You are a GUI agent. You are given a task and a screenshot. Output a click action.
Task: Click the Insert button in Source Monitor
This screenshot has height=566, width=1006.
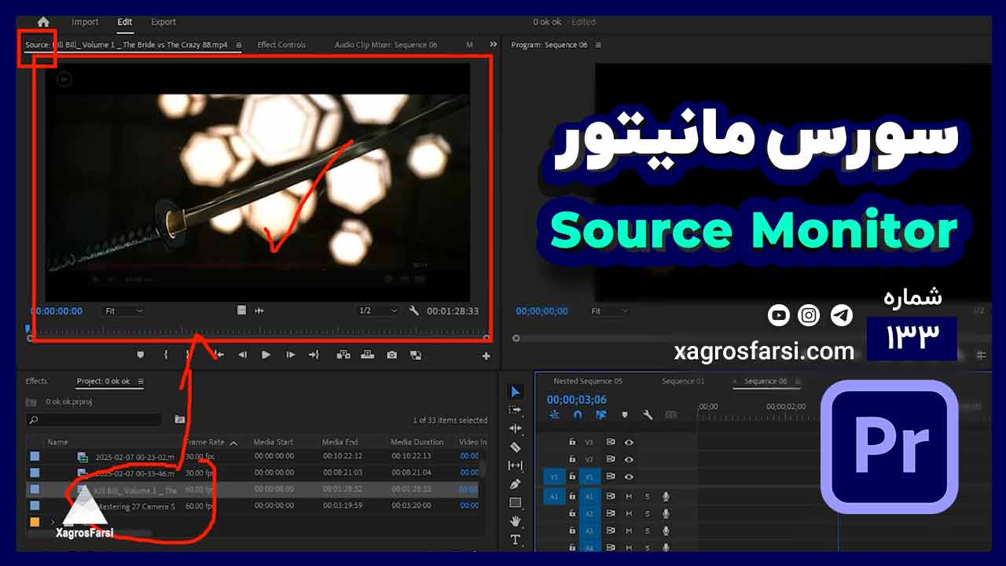(343, 355)
